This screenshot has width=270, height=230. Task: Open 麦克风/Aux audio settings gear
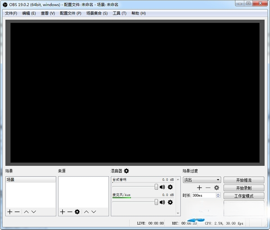click(x=170, y=202)
